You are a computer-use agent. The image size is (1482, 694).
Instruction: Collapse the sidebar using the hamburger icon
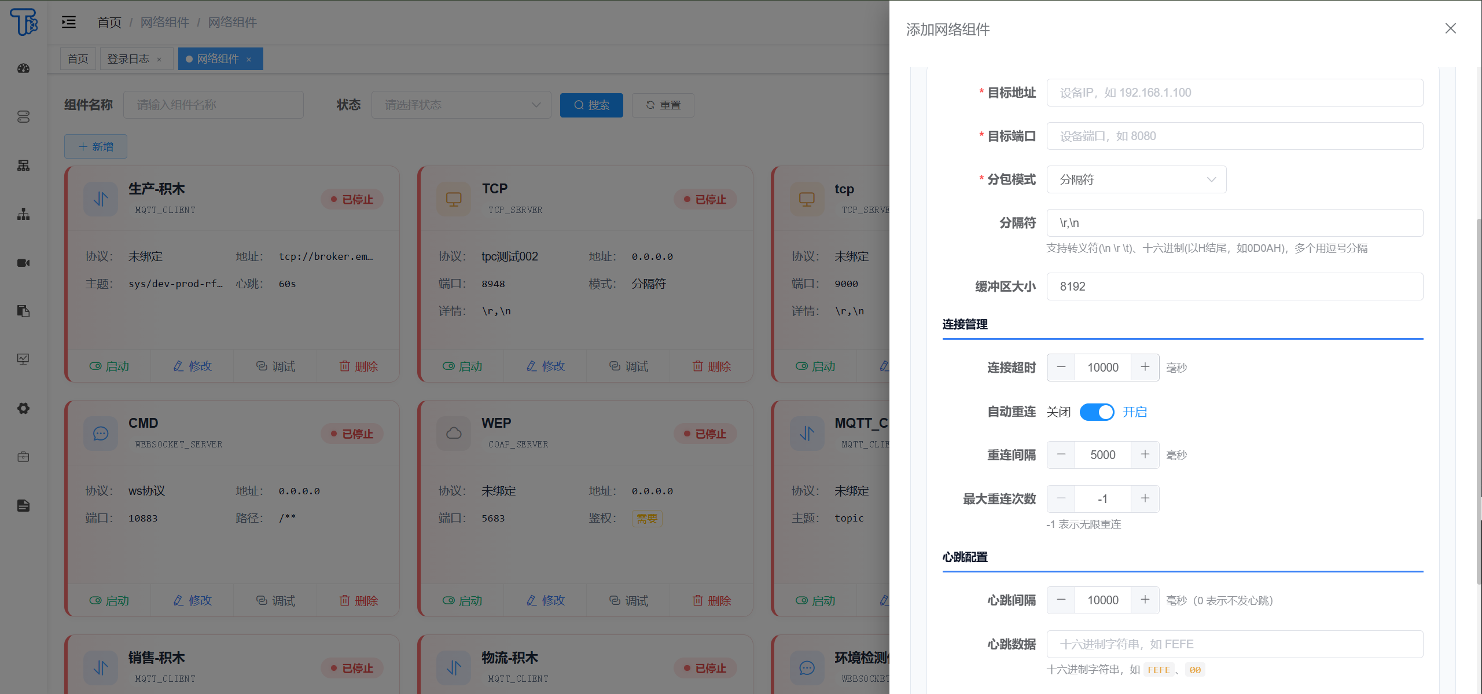tap(68, 22)
